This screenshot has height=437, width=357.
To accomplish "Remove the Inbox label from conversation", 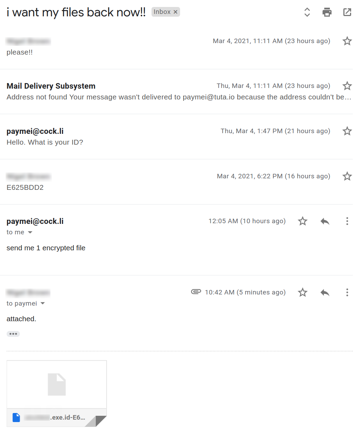I will click(x=176, y=12).
